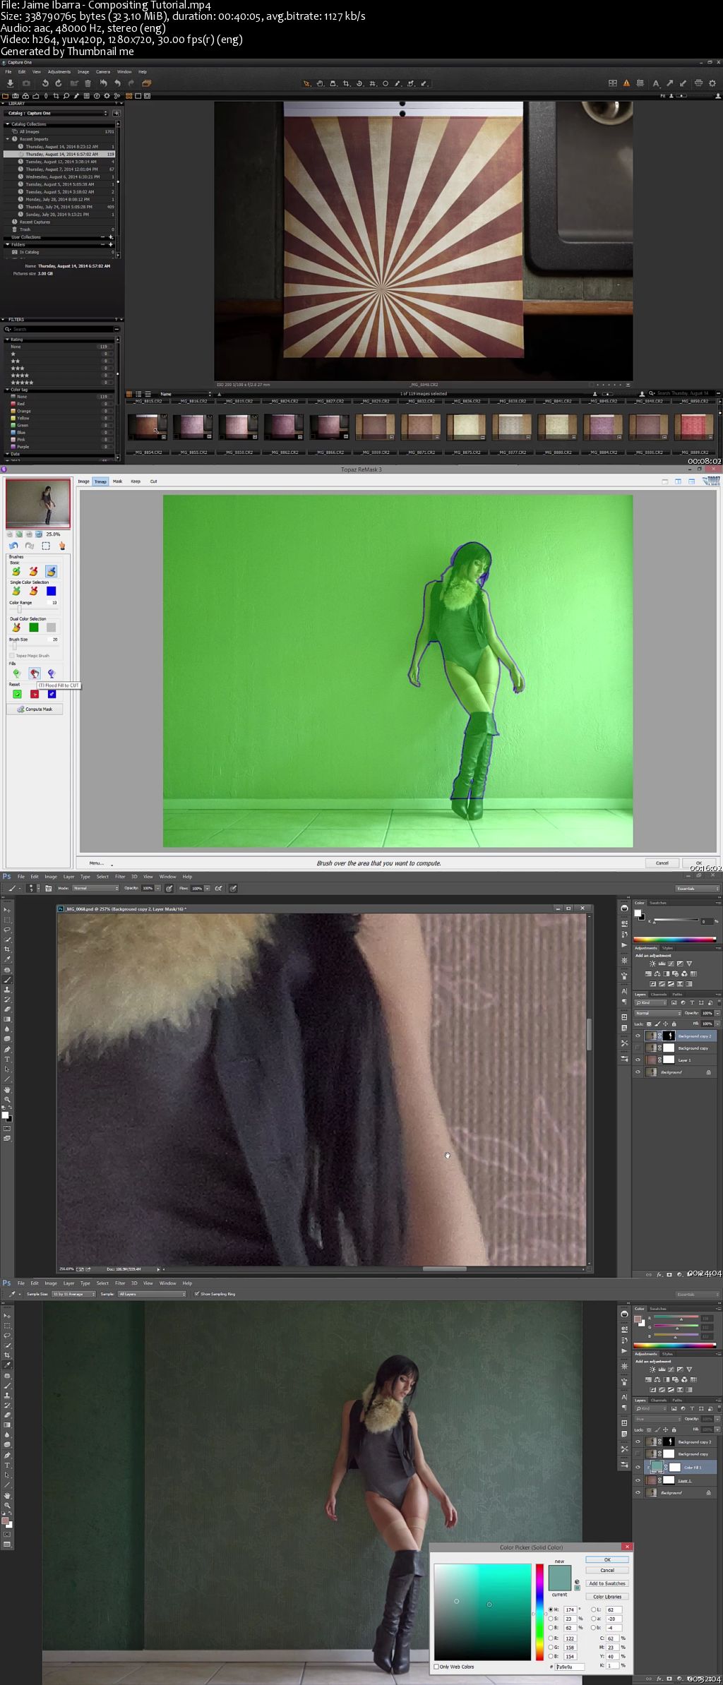723x1685 pixels.
Task: Click lock all icon in _MG_0068.psd Layers panel
Action: coord(674,1024)
